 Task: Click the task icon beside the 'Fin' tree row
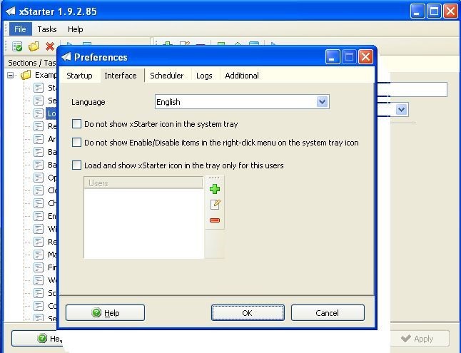39,267
